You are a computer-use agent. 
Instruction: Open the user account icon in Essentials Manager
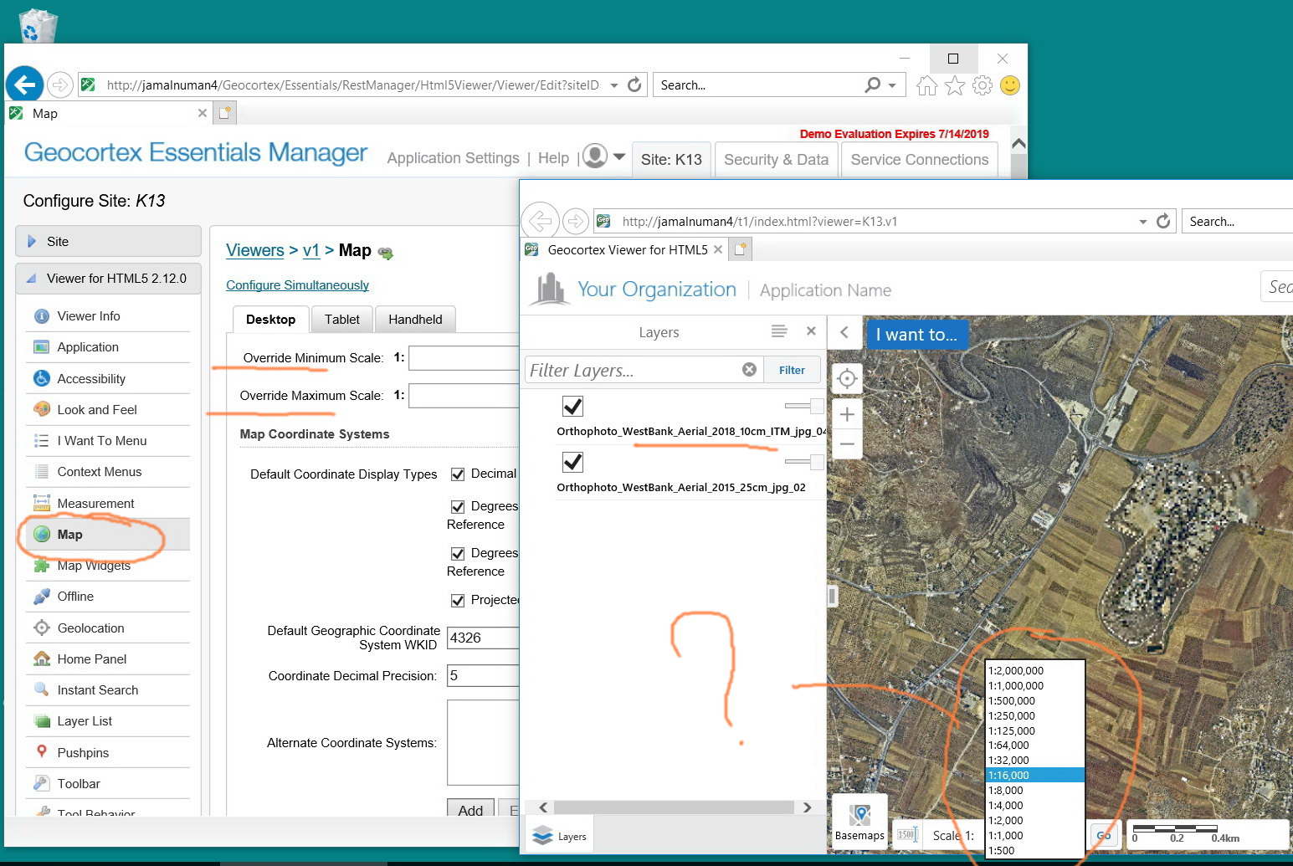tap(595, 156)
